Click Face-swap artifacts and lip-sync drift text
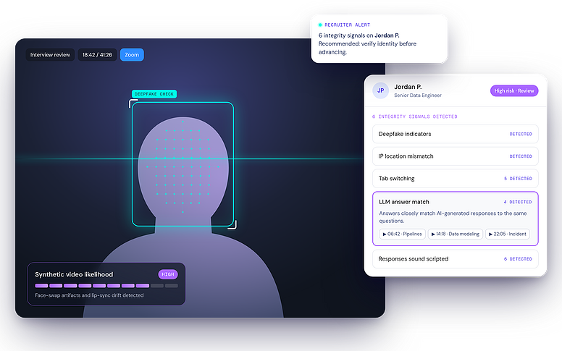The width and height of the screenshot is (562, 351). point(89,295)
